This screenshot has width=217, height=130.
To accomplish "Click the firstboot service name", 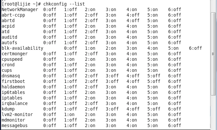I will [x=13, y=81].
